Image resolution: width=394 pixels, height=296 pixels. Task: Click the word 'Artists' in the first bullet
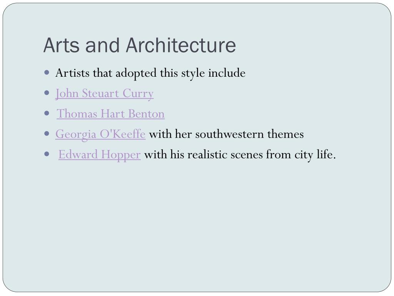pos(72,73)
